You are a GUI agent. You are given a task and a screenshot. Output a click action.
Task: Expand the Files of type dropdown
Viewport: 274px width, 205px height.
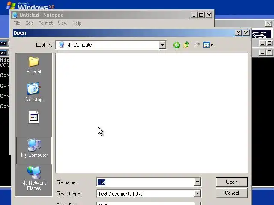coord(197,193)
